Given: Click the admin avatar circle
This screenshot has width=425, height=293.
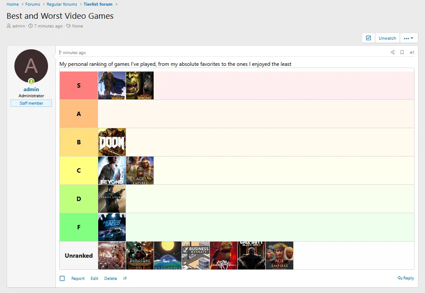Looking at the screenshot, I should [x=31, y=66].
